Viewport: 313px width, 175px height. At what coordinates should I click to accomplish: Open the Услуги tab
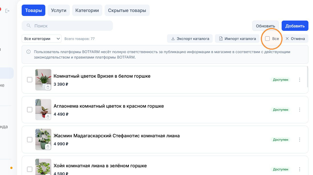tap(59, 10)
